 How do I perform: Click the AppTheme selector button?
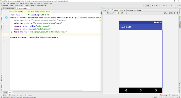click(x=129, y=10)
